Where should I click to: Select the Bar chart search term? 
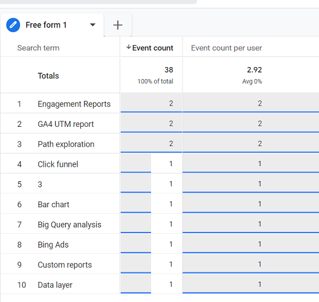[54, 204]
